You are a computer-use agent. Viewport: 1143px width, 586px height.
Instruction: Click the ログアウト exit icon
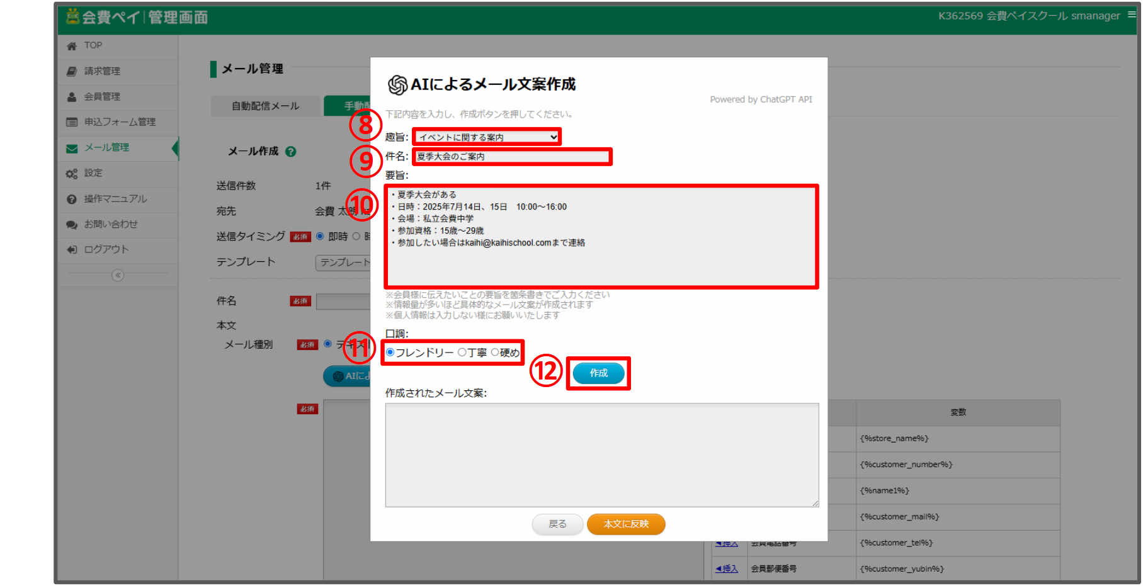[x=72, y=250]
